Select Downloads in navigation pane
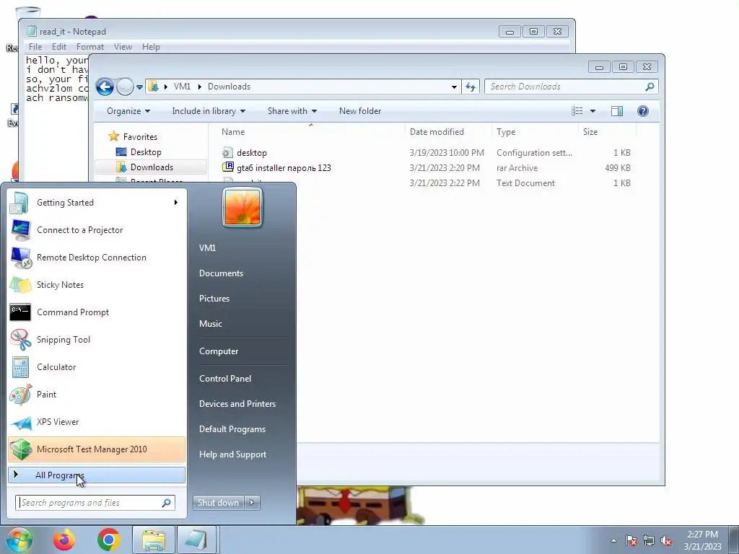 pyautogui.click(x=152, y=167)
